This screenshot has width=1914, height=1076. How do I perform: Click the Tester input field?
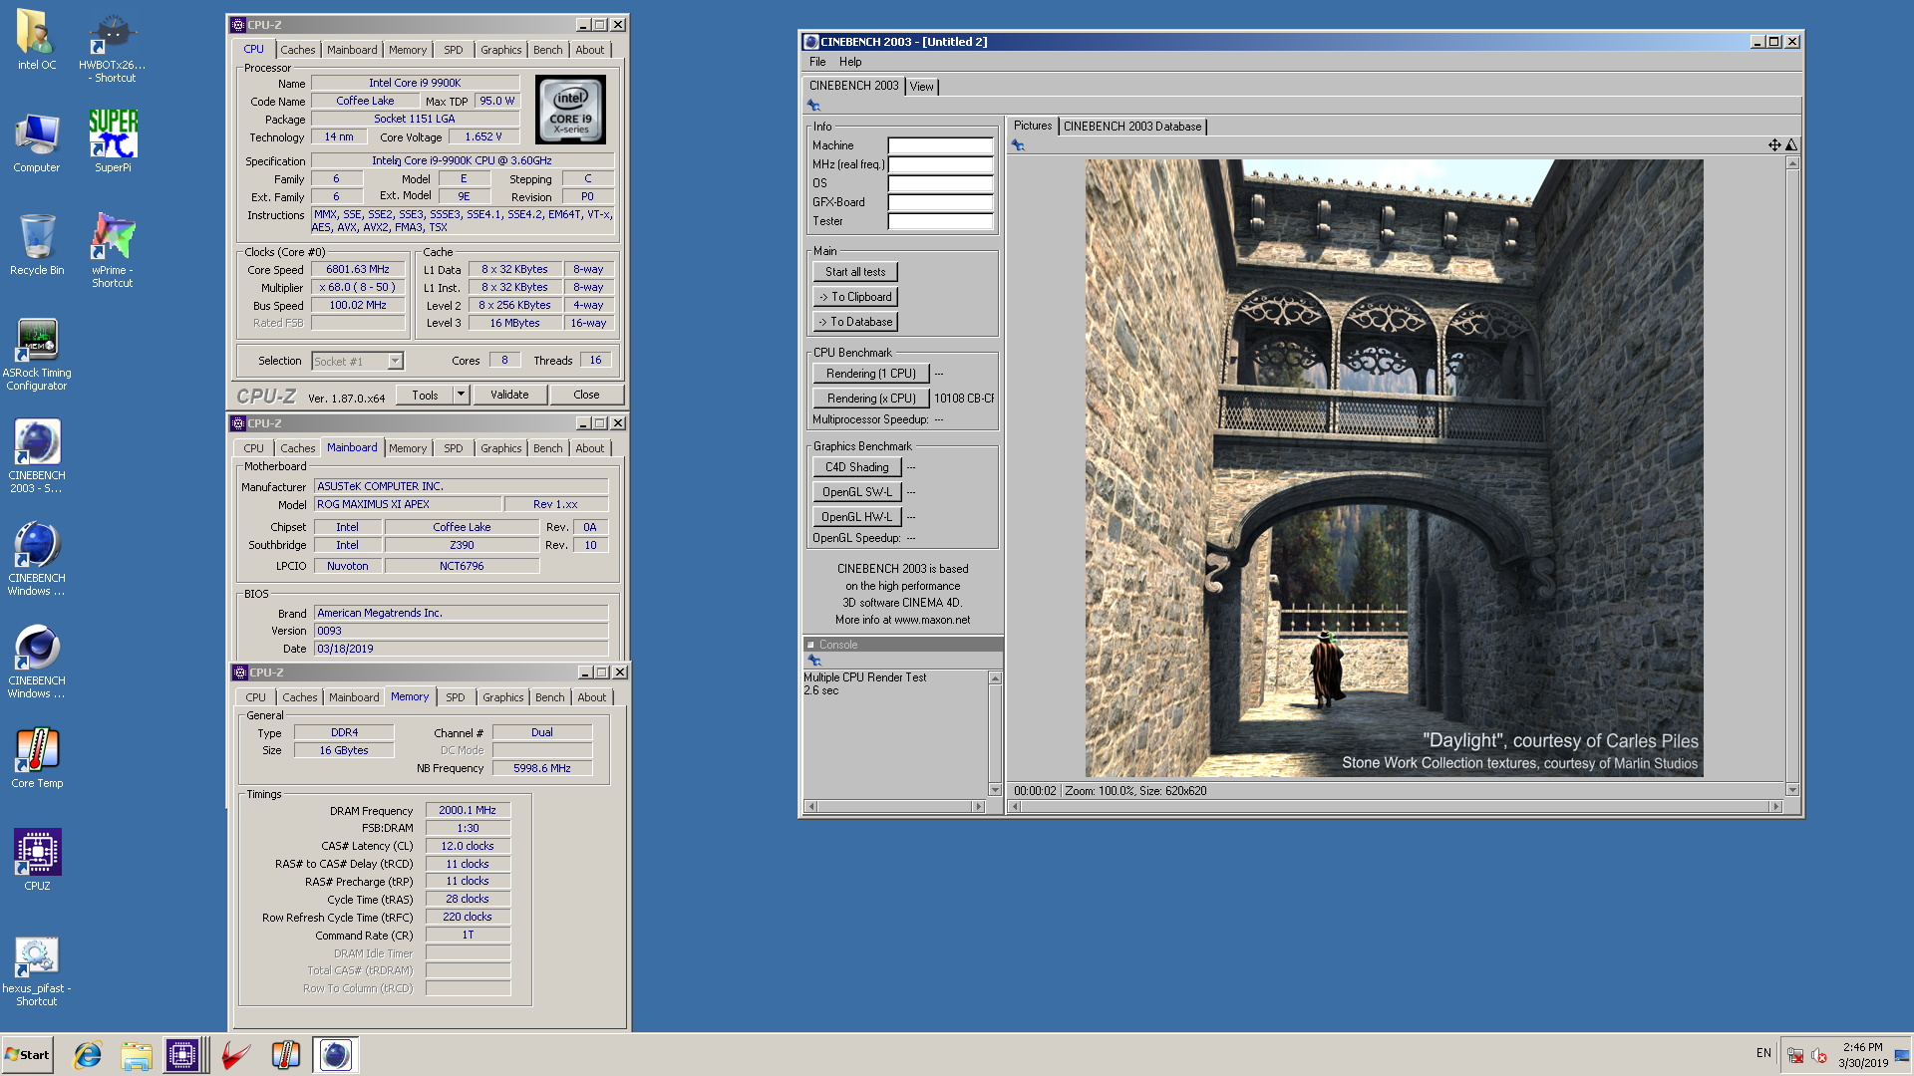(x=940, y=221)
